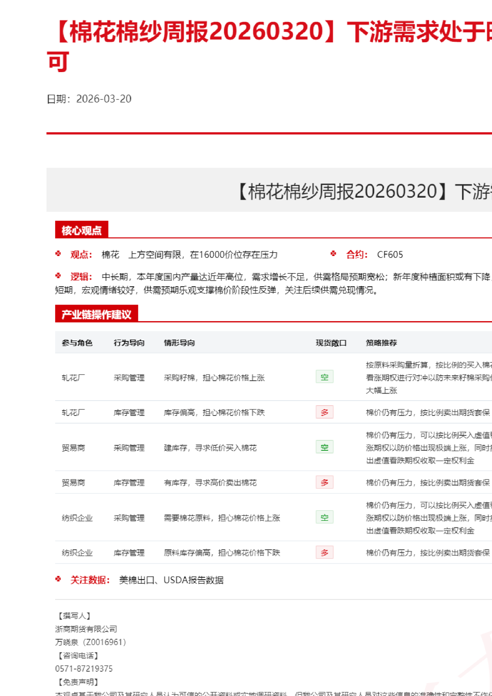Viewport: 492px width, 696px height.
Task: Click green 空 badge in 需要棉花原料 row
Action: (x=325, y=517)
